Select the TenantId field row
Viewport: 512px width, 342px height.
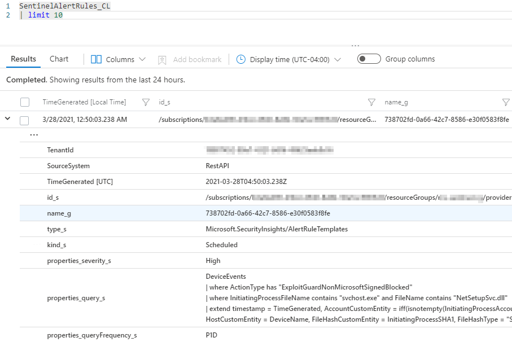click(266, 150)
